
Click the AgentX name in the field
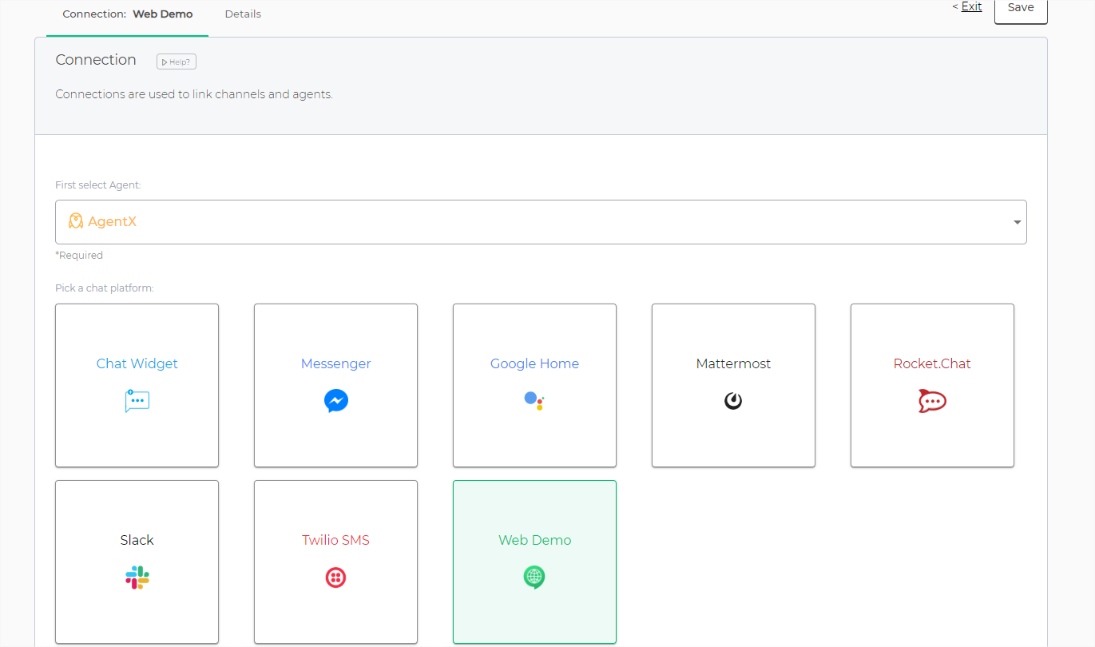(112, 221)
